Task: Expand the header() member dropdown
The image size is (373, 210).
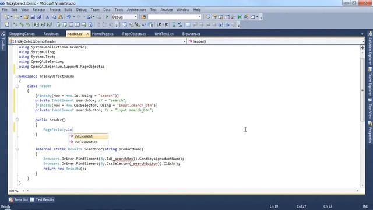Action: pos(363,41)
